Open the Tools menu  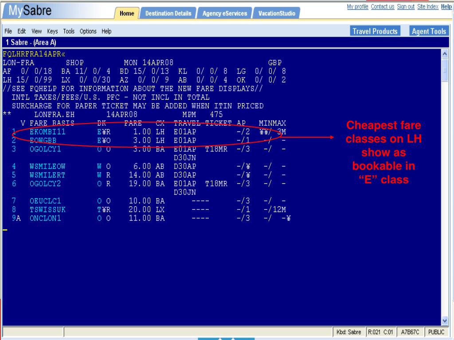point(69,31)
